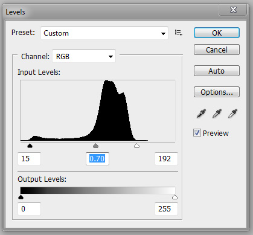Image resolution: width=253 pixels, height=235 pixels.
Task: Open the Channel dropdown showing RGB
Action: 84,56
